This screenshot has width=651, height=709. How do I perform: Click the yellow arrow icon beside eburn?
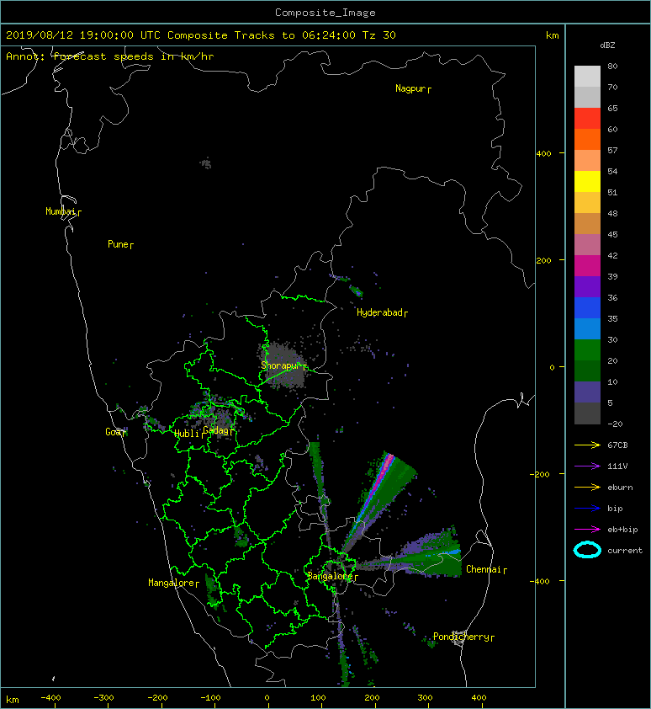(x=587, y=487)
